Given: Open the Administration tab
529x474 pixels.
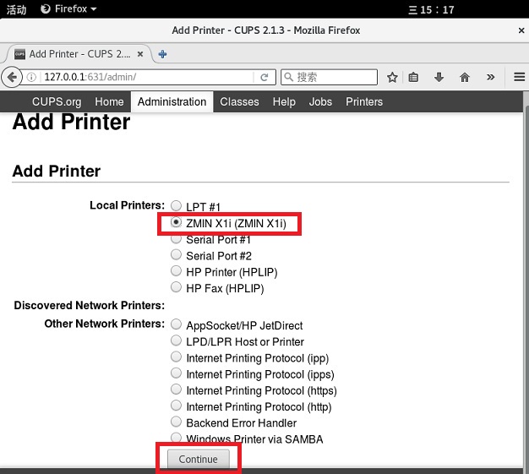Looking at the screenshot, I should point(172,101).
